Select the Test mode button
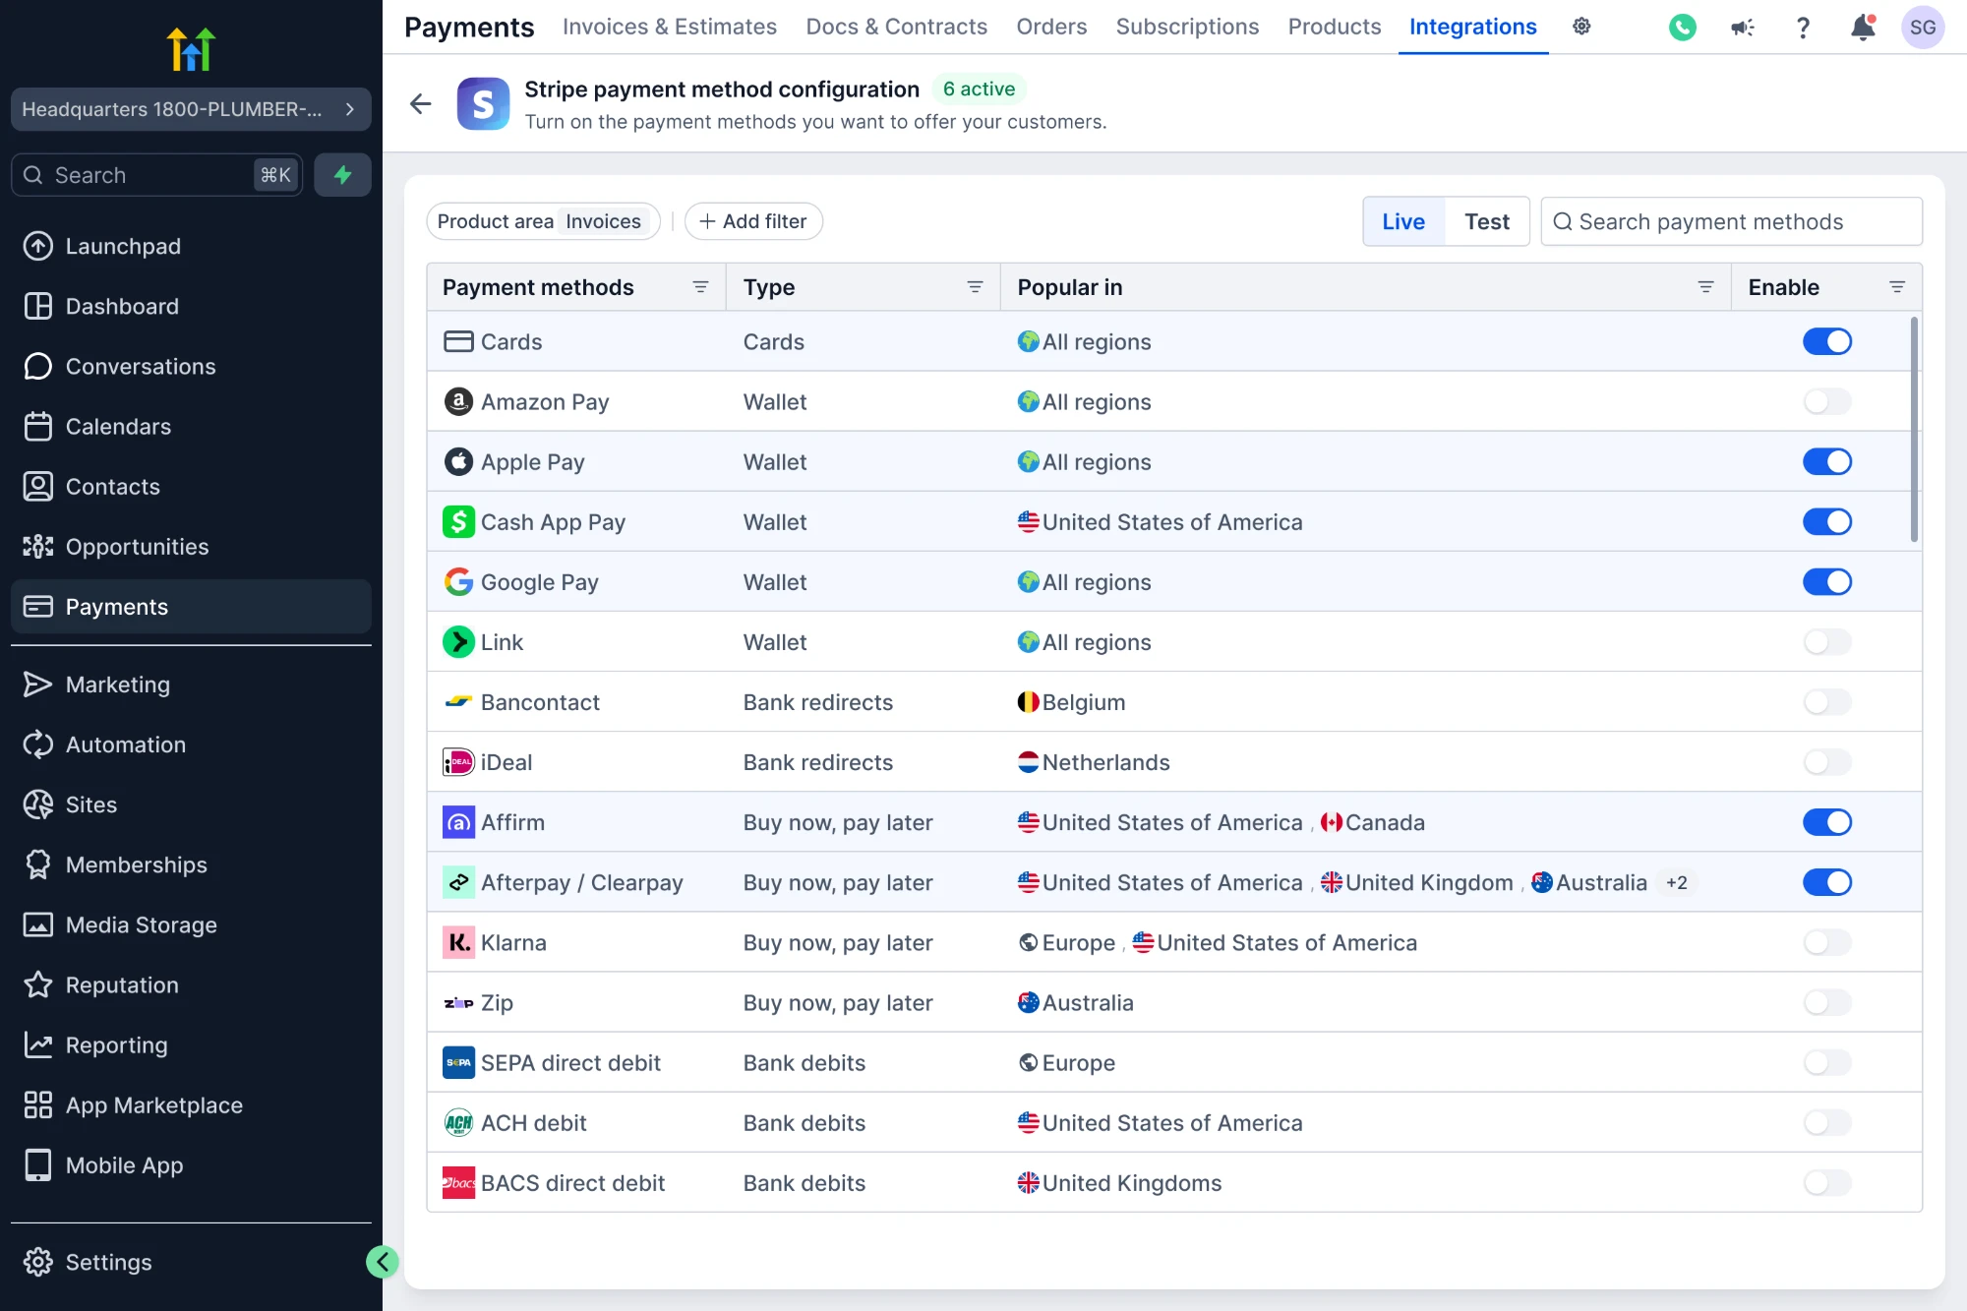 click(x=1486, y=221)
